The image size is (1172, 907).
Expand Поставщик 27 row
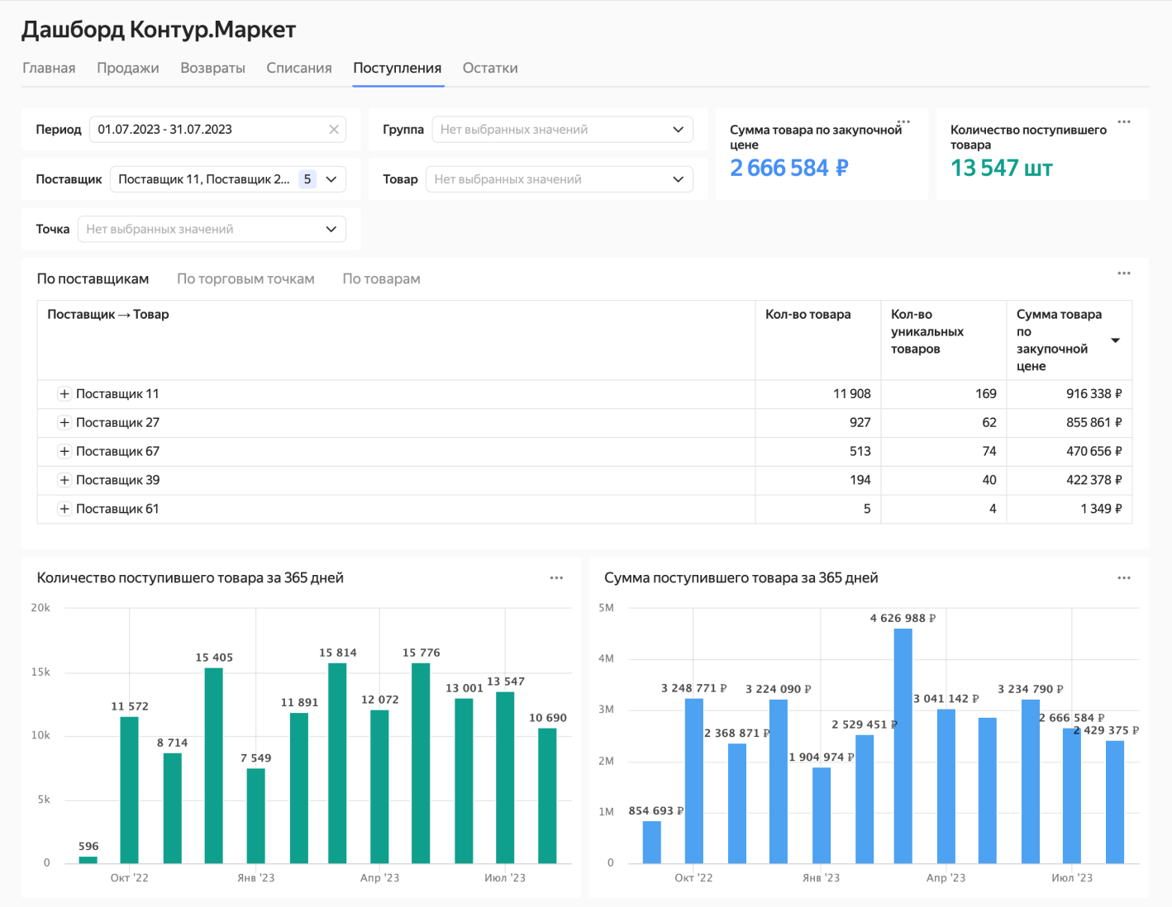[x=64, y=423]
